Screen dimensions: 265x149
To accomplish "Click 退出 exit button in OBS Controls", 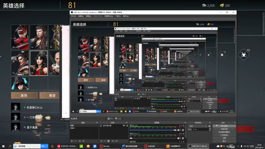I will tap(224, 141).
